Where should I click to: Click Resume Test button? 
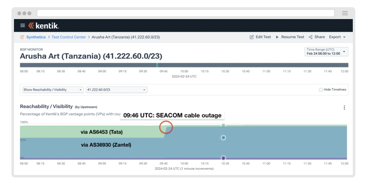tap(290, 37)
